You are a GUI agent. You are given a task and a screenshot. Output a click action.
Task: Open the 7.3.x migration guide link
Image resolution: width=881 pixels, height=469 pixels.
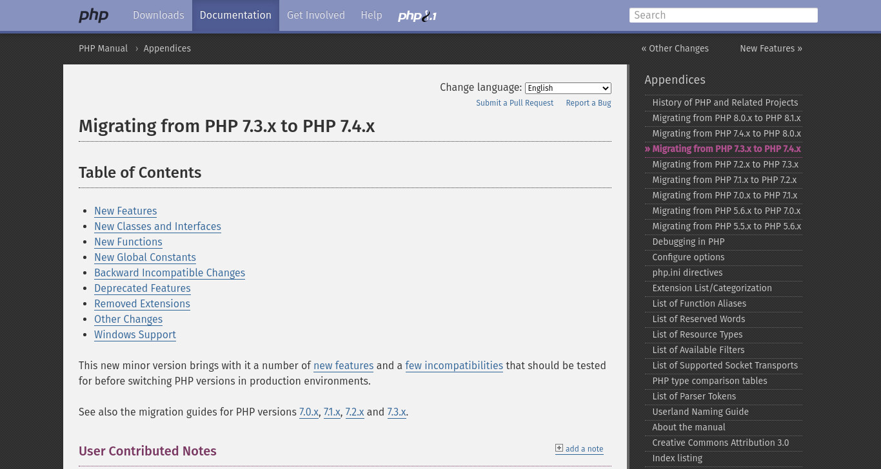click(x=397, y=412)
